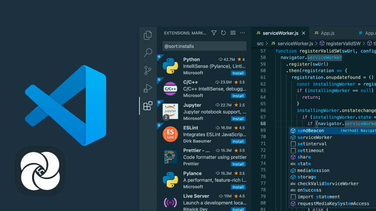
Task: Click line number 57 in the gutter
Action: pyautogui.click(x=263, y=51)
